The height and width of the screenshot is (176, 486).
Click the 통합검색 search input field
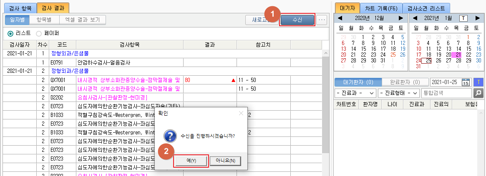[446, 93]
